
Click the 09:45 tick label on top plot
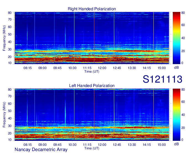(x=57, y=68)
